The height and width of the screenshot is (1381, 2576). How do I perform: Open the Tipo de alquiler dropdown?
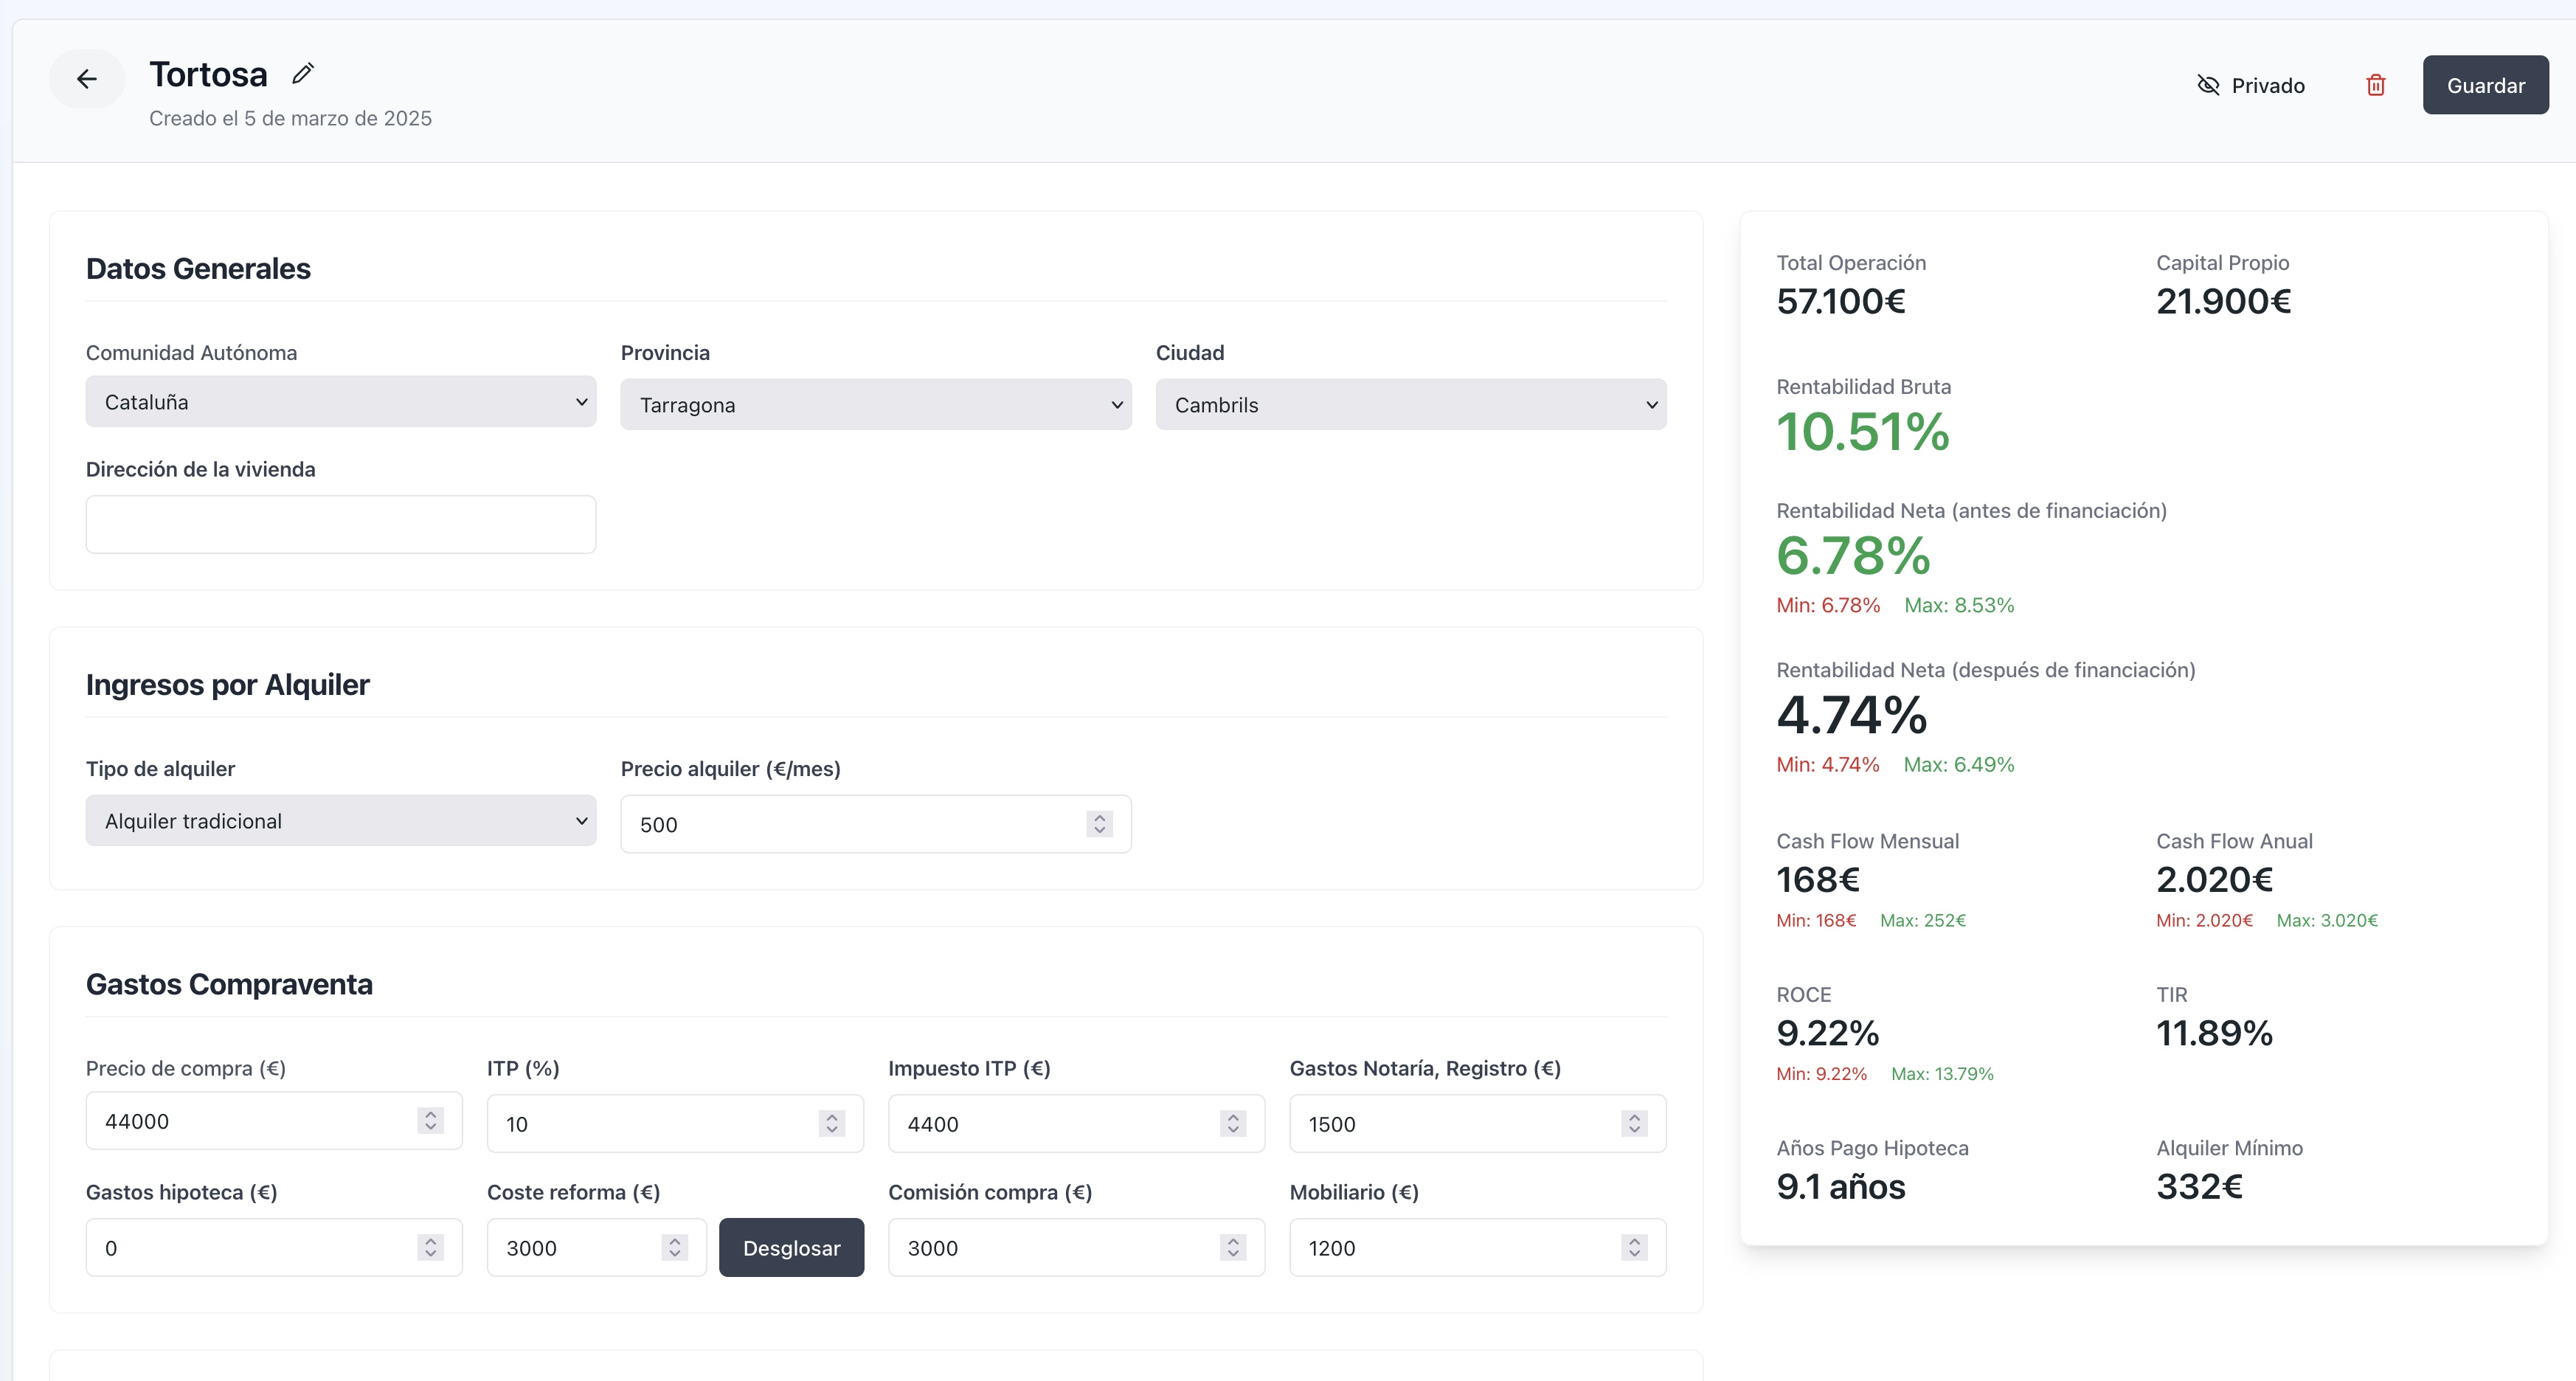tap(340, 820)
